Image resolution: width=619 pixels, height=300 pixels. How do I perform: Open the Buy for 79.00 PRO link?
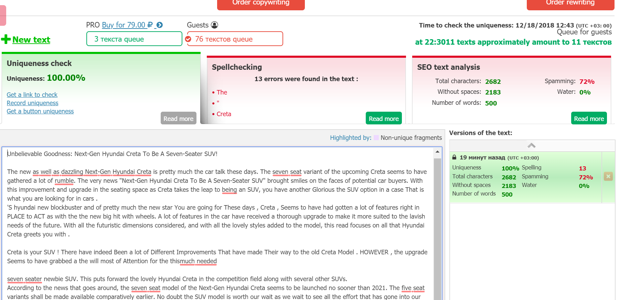[x=127, y=25]
